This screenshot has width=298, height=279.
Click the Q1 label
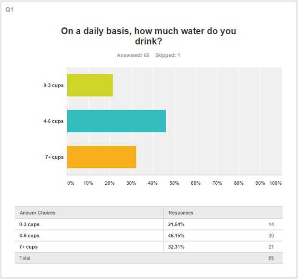9,10
